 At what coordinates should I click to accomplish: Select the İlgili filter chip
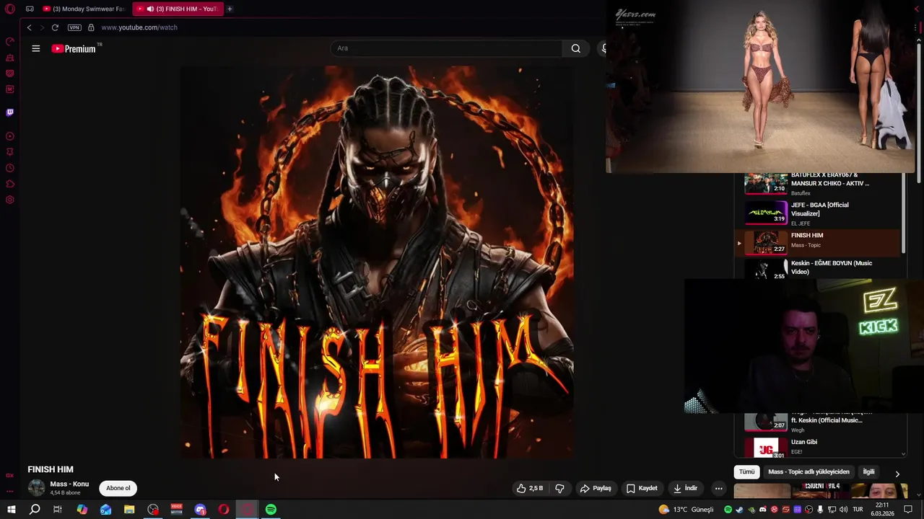click(868, 471)
